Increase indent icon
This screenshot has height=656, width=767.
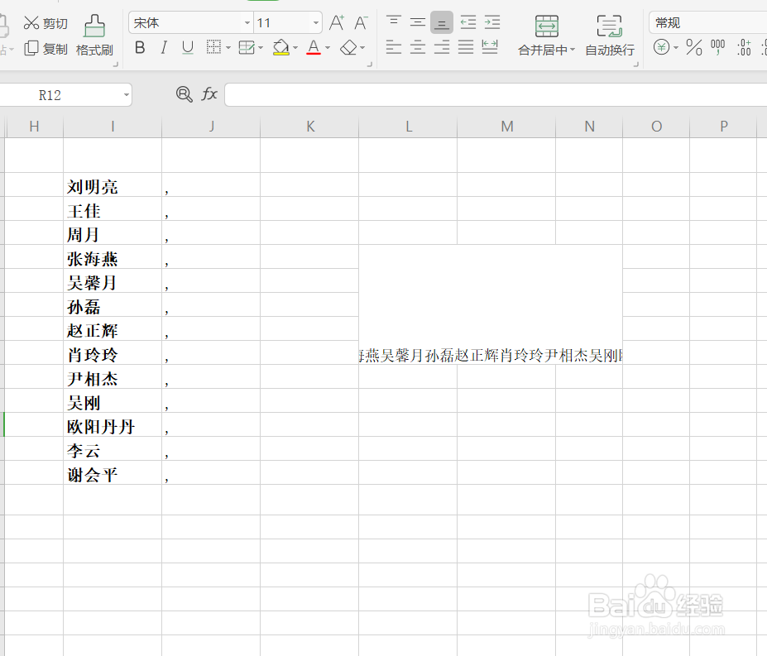point(492,22)
